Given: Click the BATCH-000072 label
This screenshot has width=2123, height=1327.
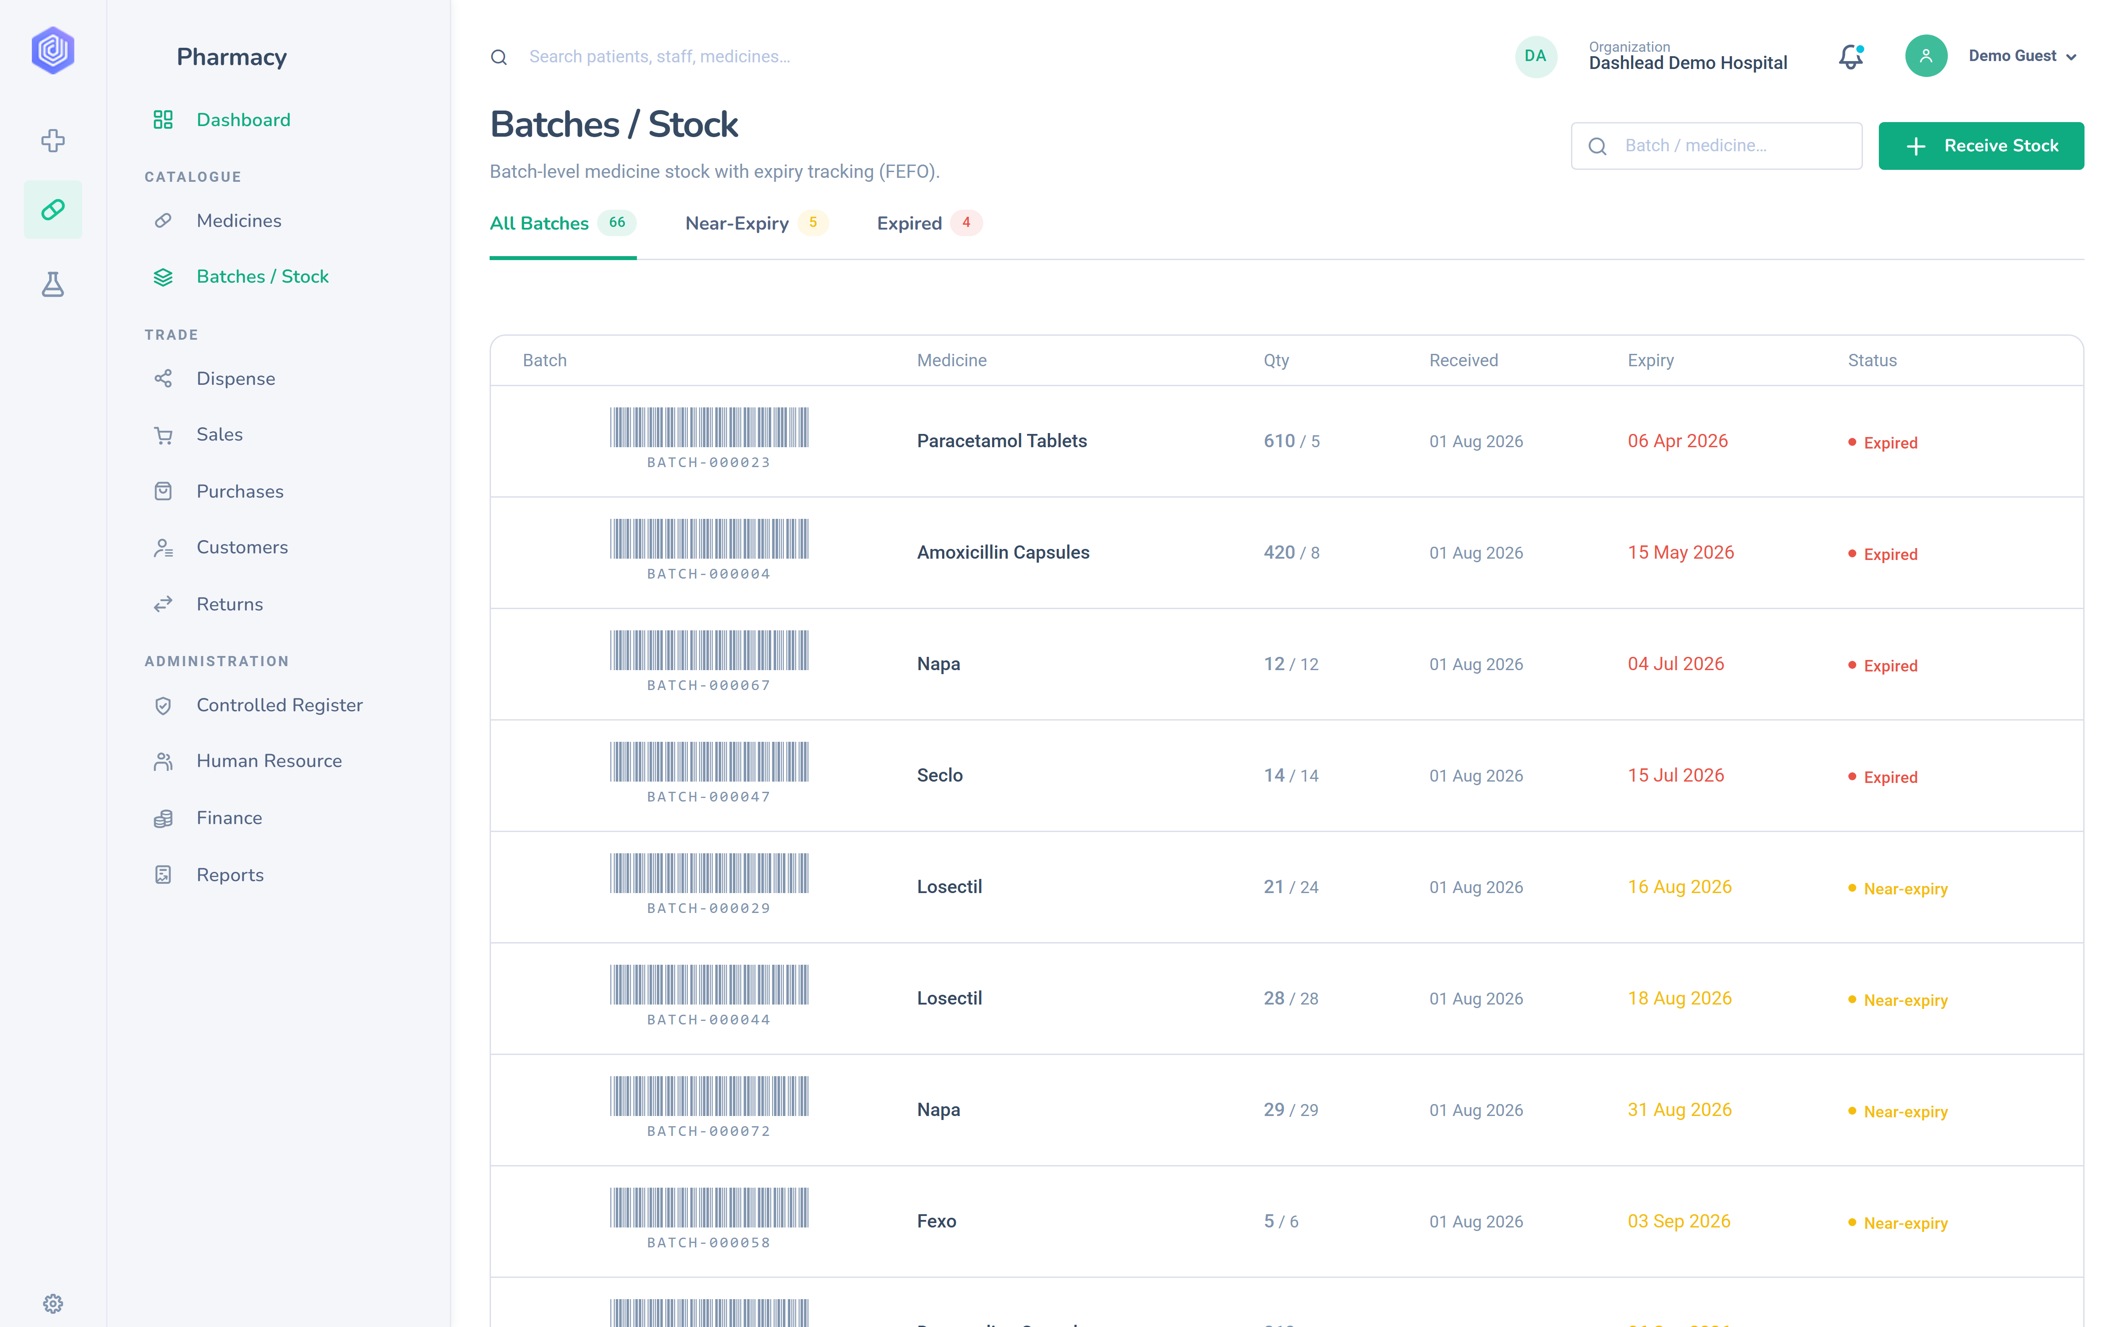Looking at the screenshot, I should coord(709,1131).
